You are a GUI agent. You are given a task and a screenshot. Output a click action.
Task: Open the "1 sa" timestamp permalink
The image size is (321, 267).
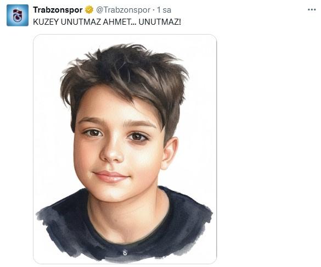164,10
